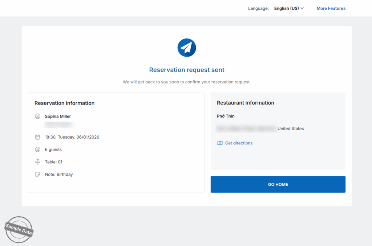Click the guests icon beside 6 guests
The width and height of the screenshot is (372, 246).
(x=37, y=149)
